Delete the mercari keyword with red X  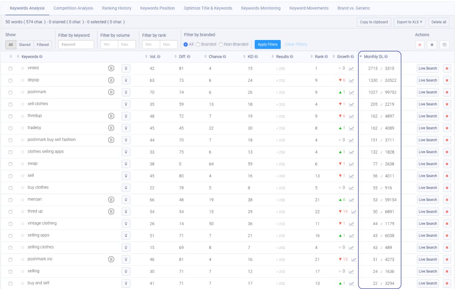447,200
